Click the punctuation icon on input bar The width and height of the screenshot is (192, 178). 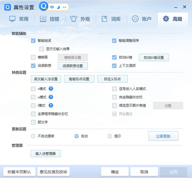[x=64, y=7]
